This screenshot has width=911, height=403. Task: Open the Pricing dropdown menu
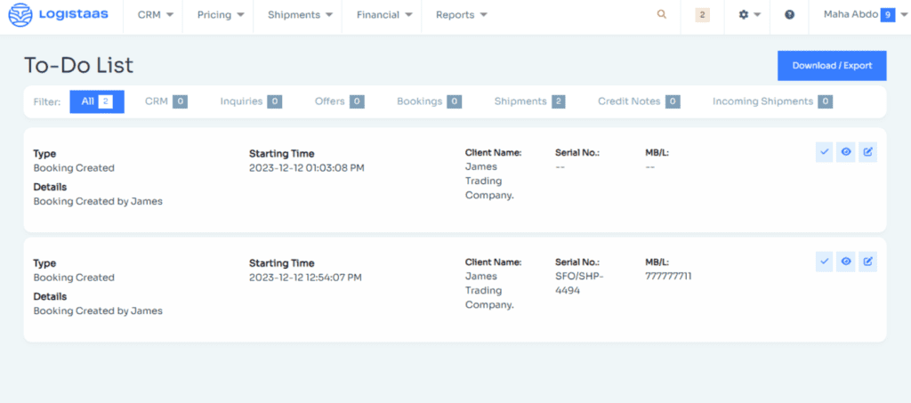coord(220,15)
